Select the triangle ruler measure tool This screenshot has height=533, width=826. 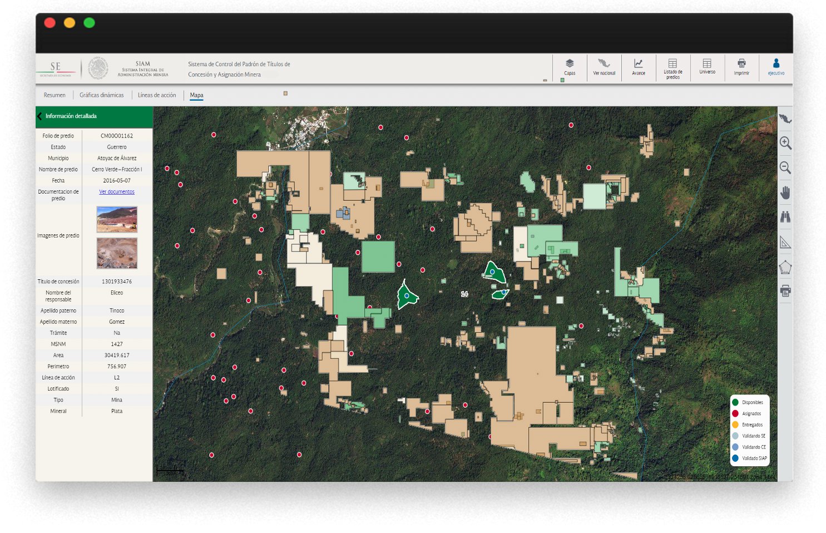pos(785,243)
